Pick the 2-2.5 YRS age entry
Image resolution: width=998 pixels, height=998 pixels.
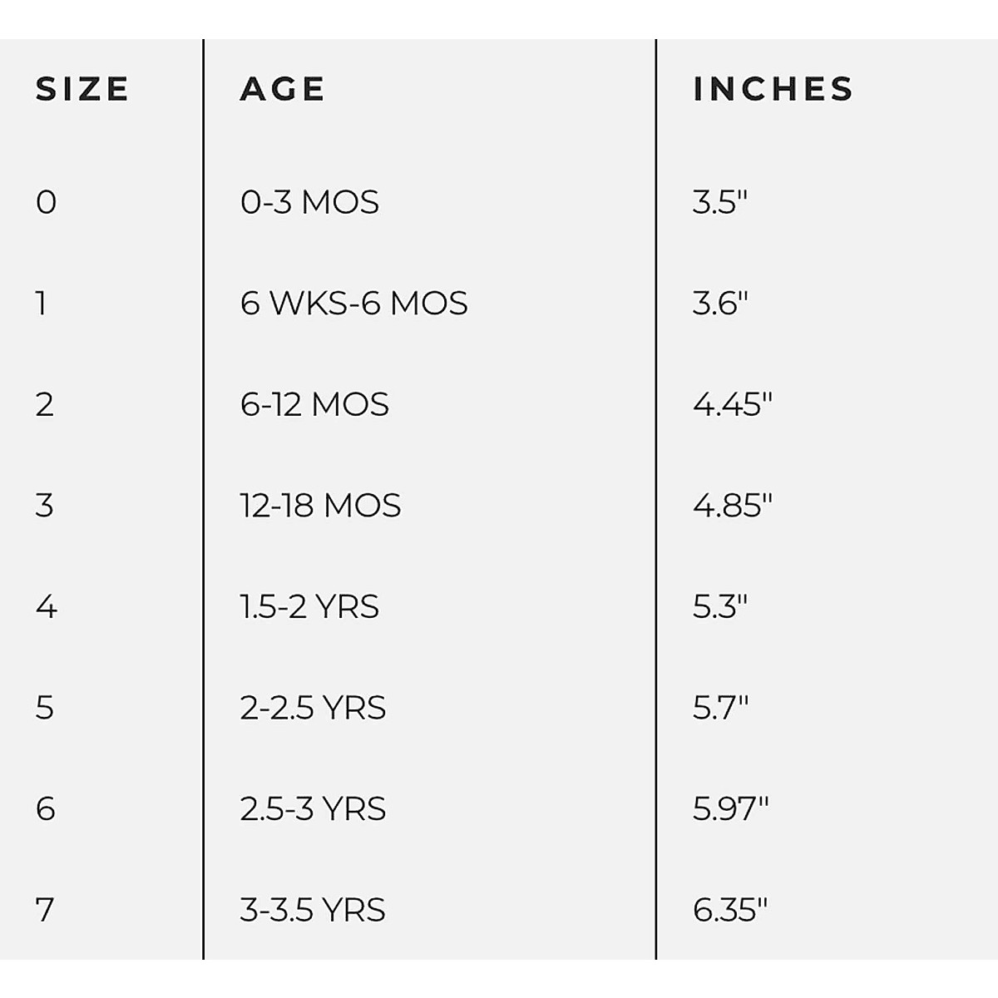[x=313, y=708]
